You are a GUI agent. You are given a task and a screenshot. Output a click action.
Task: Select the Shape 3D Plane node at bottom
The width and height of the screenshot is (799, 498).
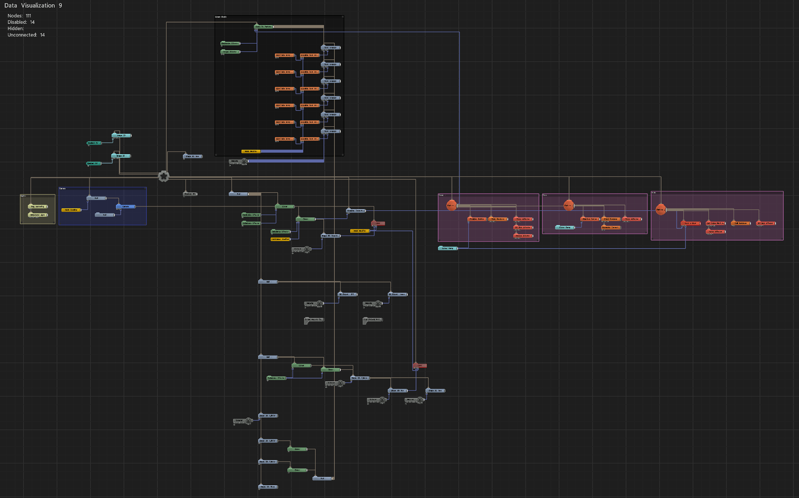pos(268,487)
